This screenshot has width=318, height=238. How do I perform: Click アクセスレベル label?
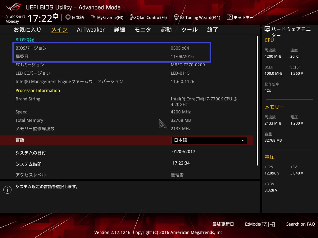[31, 175]
